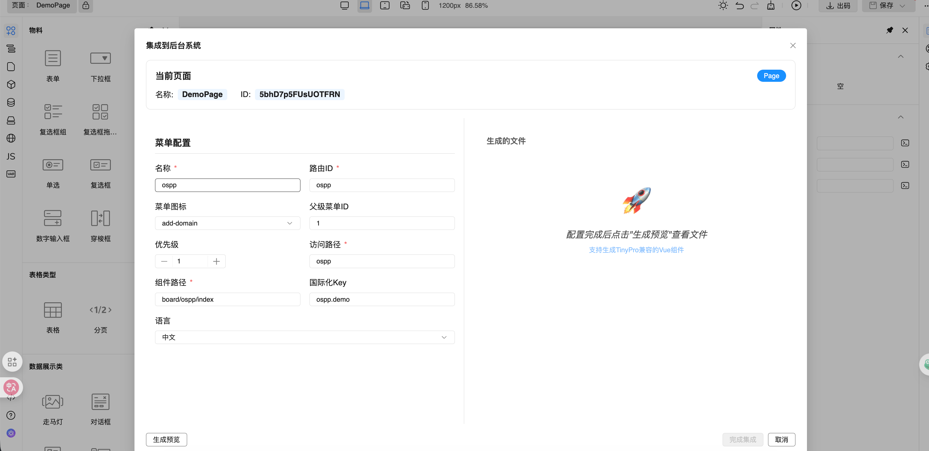Click the 组件路径 input field
This screenshot has height=451, width=929.
click(x=228, y=299)
